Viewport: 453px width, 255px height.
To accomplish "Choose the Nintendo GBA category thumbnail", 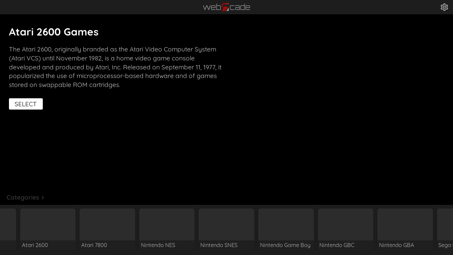I will (405, 224).
